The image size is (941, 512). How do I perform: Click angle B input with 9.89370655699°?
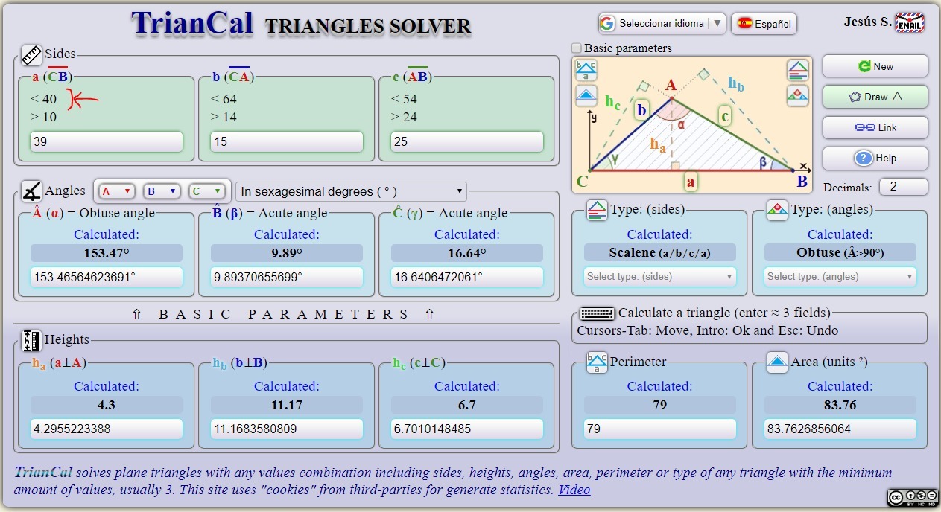[x=287, y=278]
